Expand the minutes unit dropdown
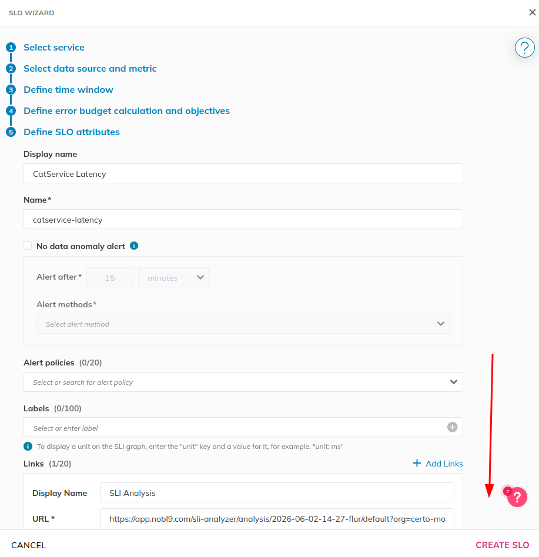Image resolution: width=539 pixels, height=557 pixels. 174,277
